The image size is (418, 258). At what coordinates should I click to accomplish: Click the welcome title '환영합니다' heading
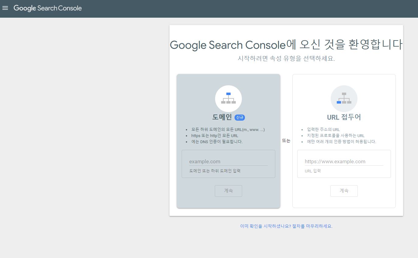[286, 45]
